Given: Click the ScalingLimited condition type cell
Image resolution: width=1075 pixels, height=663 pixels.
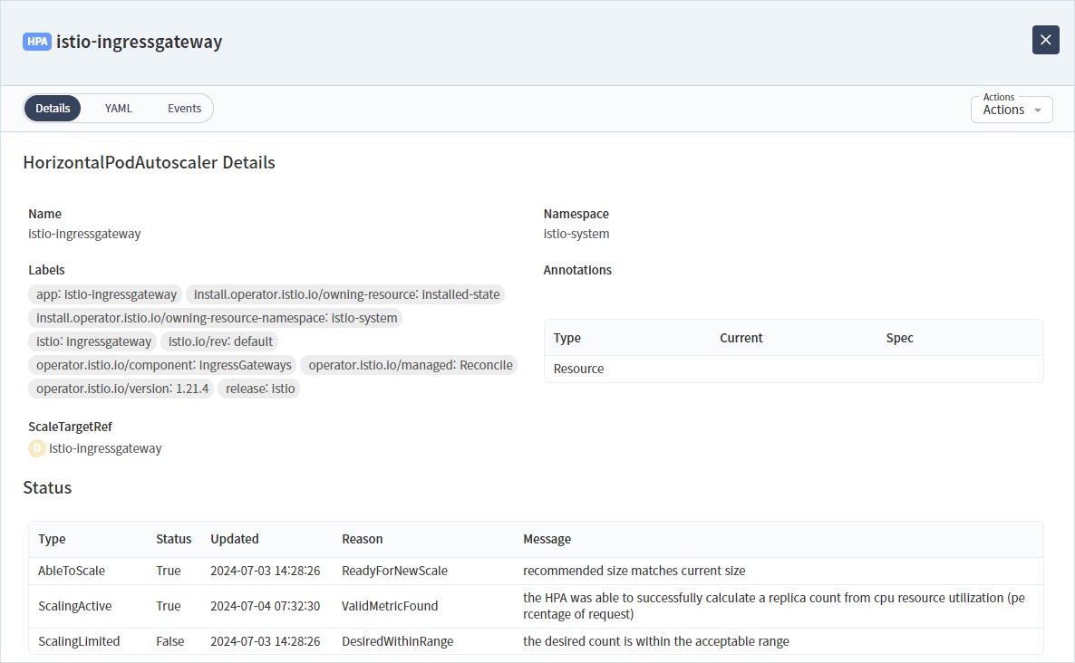Looking at the screenshot, I should pyautogui.click(x=79, y=641).
